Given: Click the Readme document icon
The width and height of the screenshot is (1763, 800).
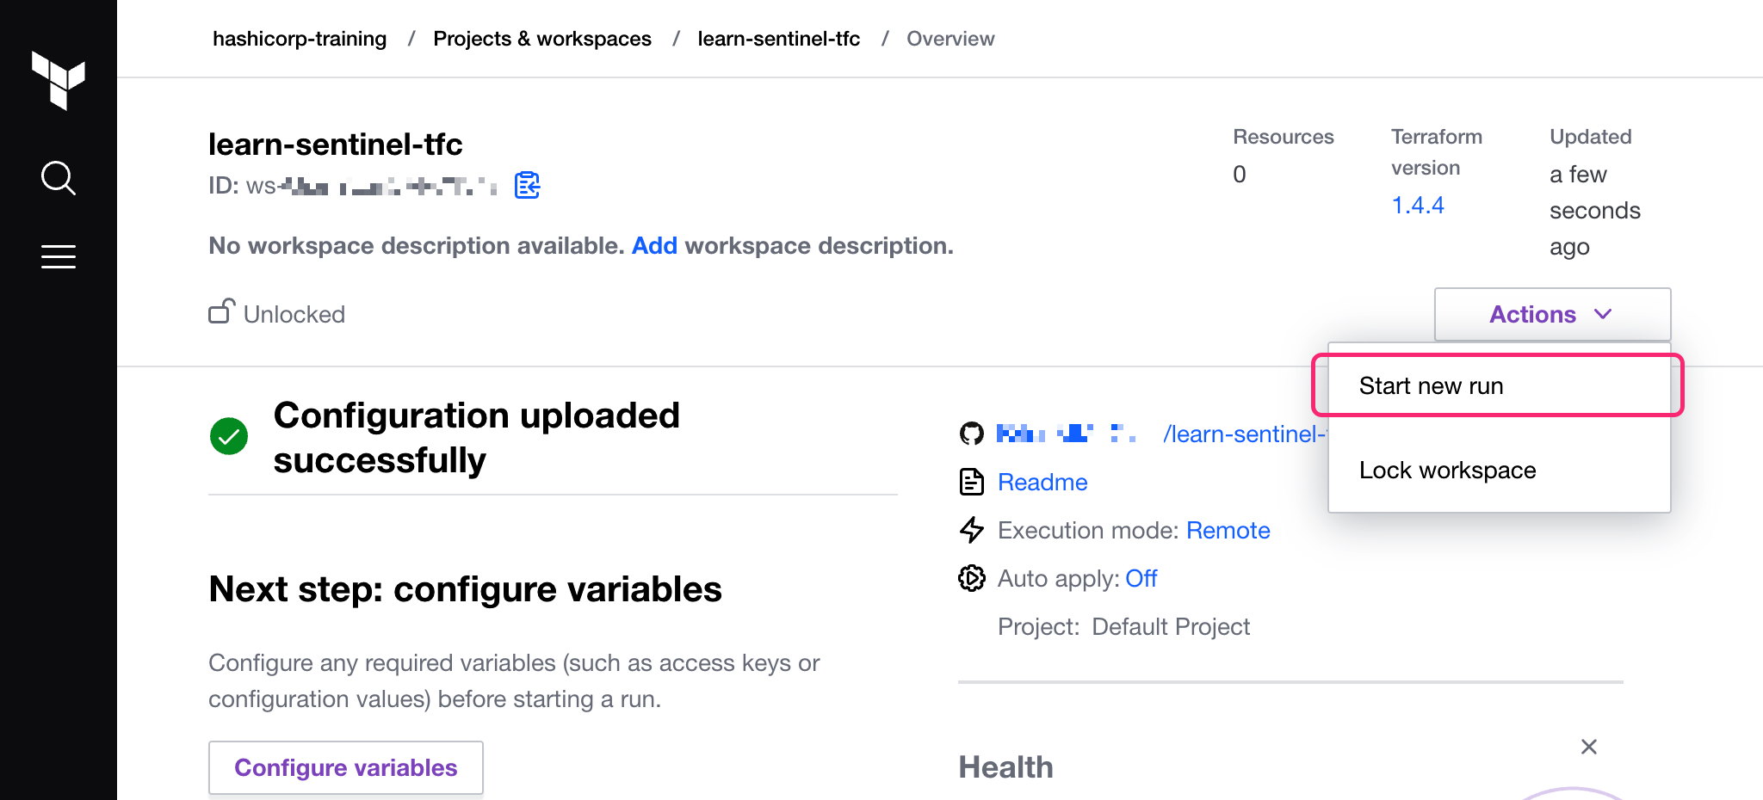Looking at the screenshot, I should point(971,482).
